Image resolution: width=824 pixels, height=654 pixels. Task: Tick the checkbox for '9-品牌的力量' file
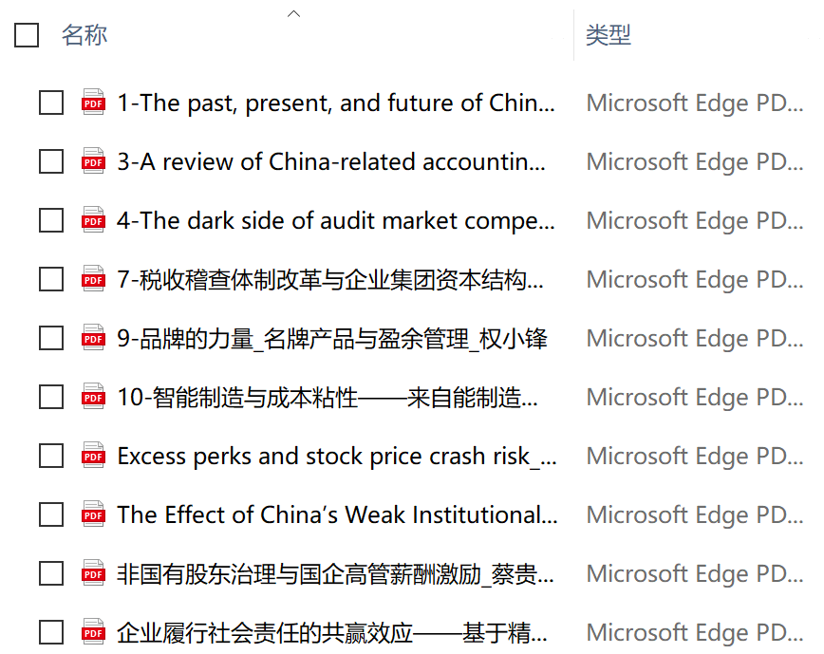click(51, 338)
